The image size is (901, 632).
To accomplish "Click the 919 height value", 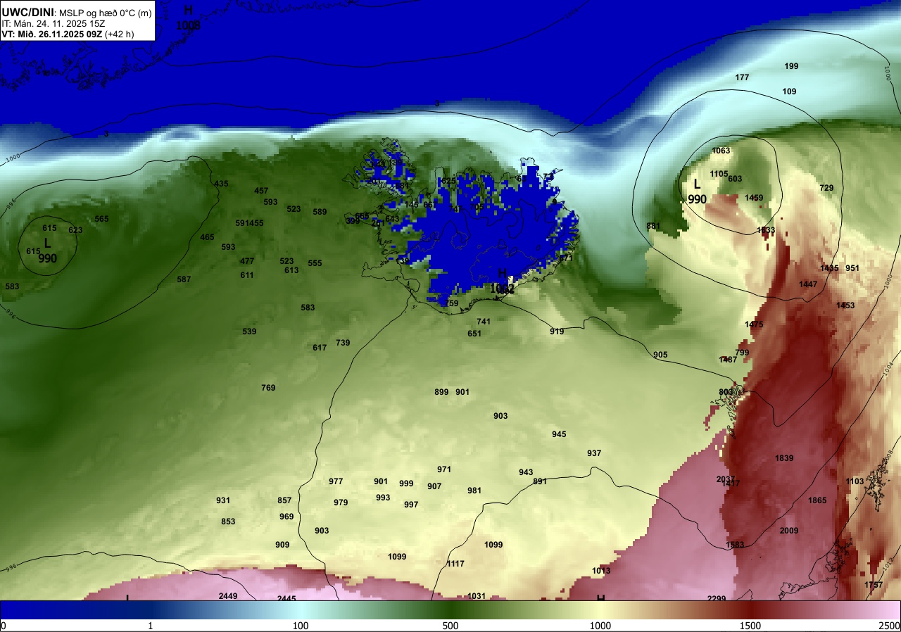I will point(557,331).
